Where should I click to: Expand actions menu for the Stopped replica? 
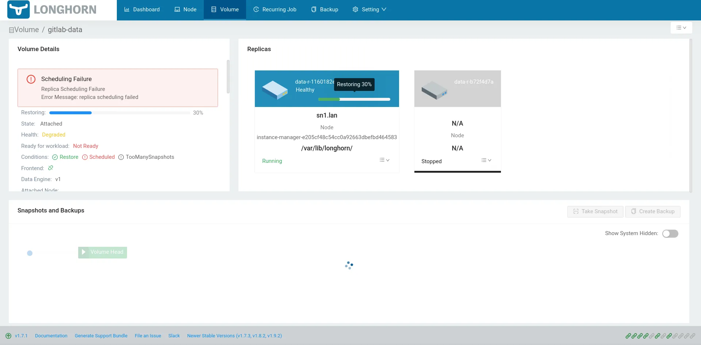[486, 160]
